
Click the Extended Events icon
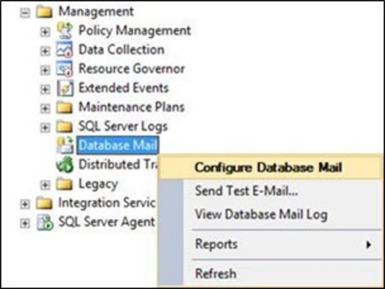(x=64, y=88)
